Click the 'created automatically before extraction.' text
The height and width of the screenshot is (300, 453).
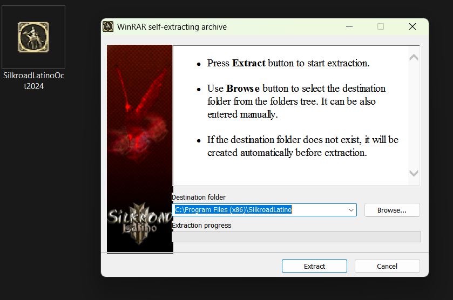(287, 153)
